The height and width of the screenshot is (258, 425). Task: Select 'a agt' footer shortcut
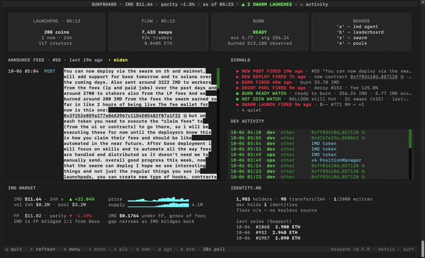(166, 249)
